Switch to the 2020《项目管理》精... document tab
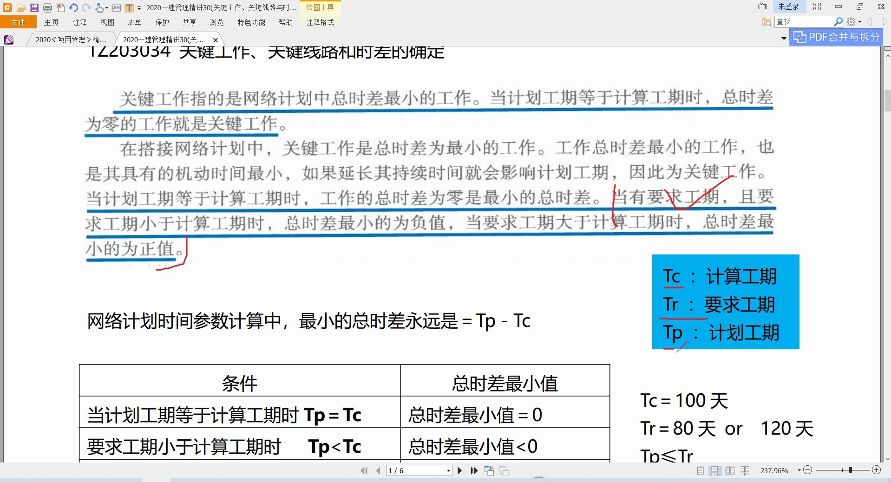Viewport: 891px width, 482px height. point(71,40)
